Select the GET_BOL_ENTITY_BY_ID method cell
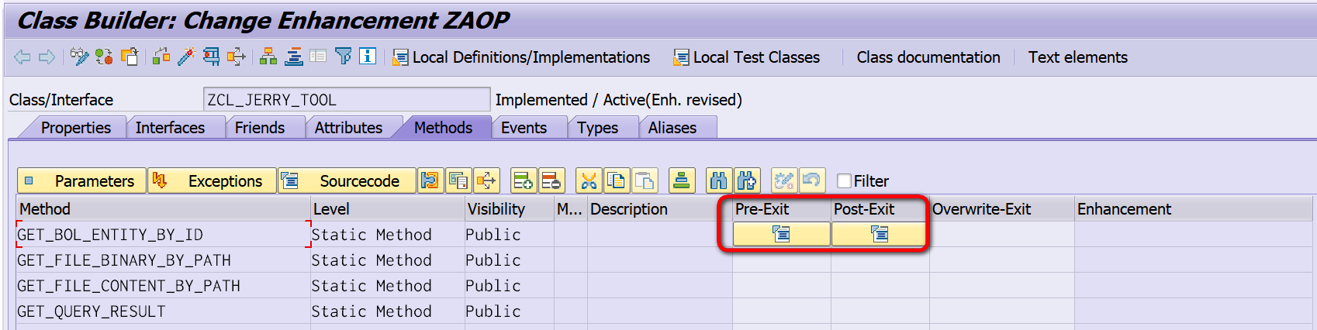 pos(163,235)
